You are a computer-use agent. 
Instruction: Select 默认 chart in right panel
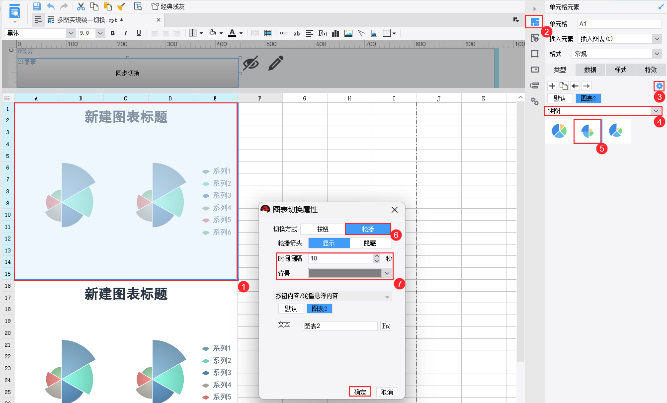click(x=560, y=98)
